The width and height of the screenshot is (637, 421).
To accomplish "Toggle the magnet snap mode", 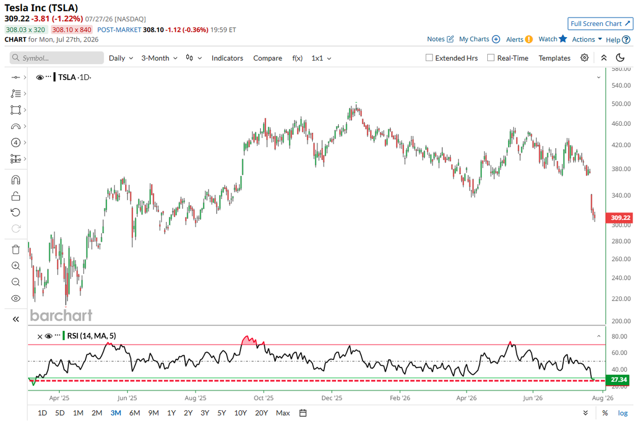I will tap(15, 180).
